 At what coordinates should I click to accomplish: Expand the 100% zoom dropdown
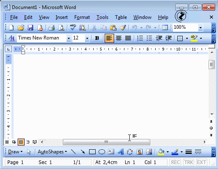point(200,28)
